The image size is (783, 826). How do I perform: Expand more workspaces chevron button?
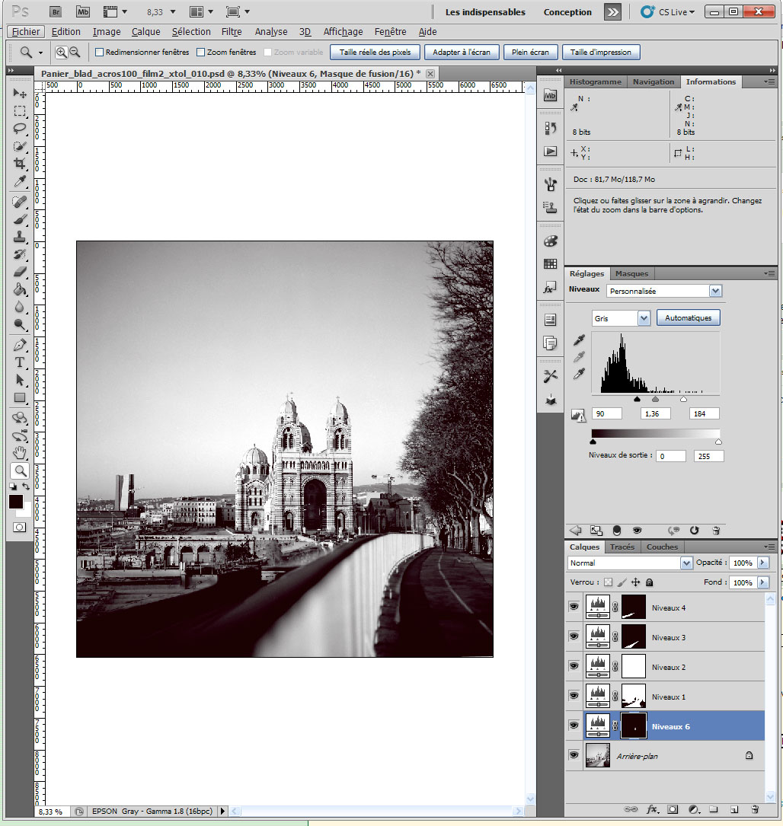point(612,12)
